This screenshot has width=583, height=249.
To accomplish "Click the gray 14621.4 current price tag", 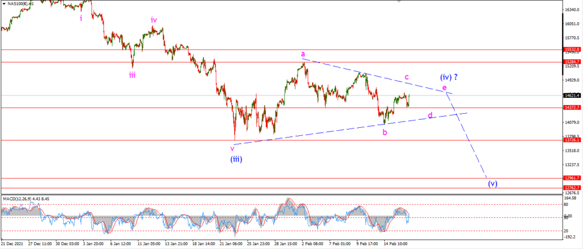I will tap(572, 96).
